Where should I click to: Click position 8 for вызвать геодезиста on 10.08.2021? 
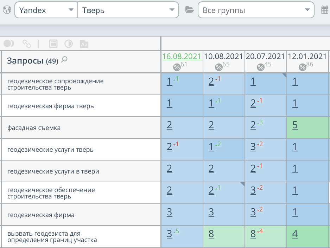211,234
